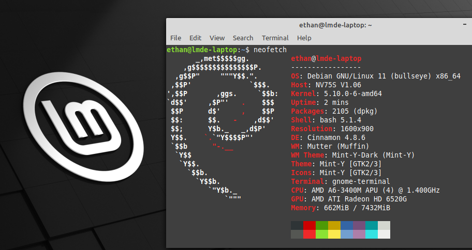Click the dark charcoal color block

pyautogui.click(x=297, y=225)
